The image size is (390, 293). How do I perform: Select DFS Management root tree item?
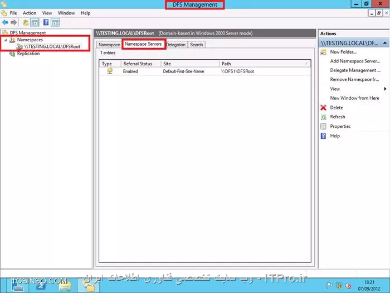pos(27,32)
